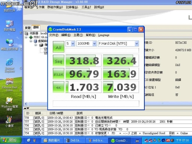
Task: Click the properties panel horizontal scrollbar thumb
Action: [162, 103]
